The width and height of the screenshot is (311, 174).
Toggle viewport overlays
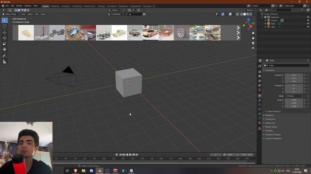click(x=230, y=14)
